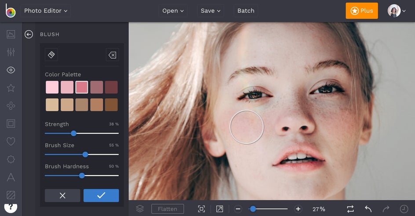The height and width of the screenshot is (216, 415).
Task: Open the Edit adjustments sliders icon
Action: point(11,52)
